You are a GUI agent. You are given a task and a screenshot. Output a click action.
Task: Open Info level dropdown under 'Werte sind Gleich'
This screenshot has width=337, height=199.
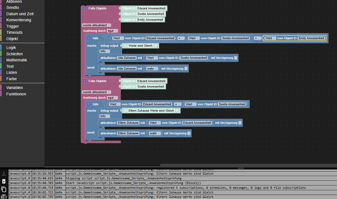click(105, 51)
